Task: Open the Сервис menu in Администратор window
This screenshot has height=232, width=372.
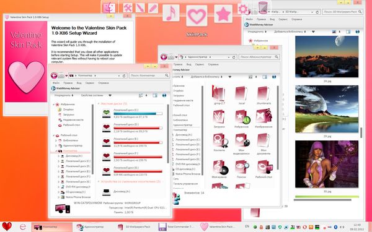Action: click(200, 64)
